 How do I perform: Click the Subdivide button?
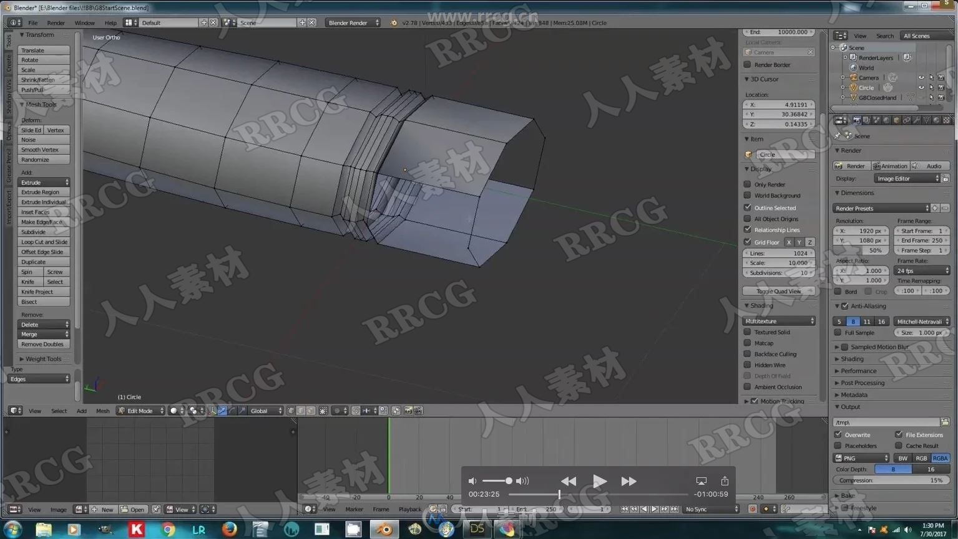(44, 232)
